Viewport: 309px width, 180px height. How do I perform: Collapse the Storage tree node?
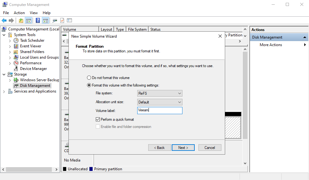pyautogui.click(x=4, y=74)
